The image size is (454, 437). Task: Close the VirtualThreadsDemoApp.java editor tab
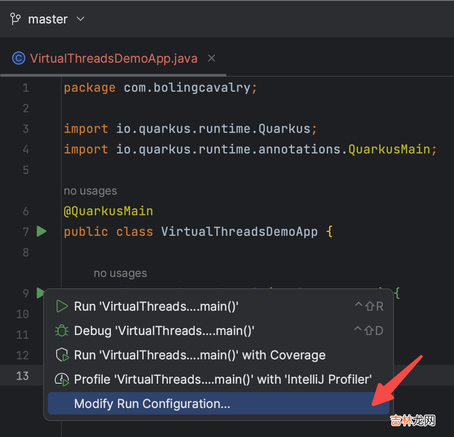pyautogui.click(x=212, y=58)
